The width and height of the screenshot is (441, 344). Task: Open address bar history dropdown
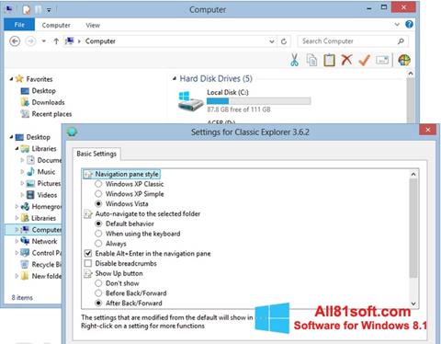271,41
